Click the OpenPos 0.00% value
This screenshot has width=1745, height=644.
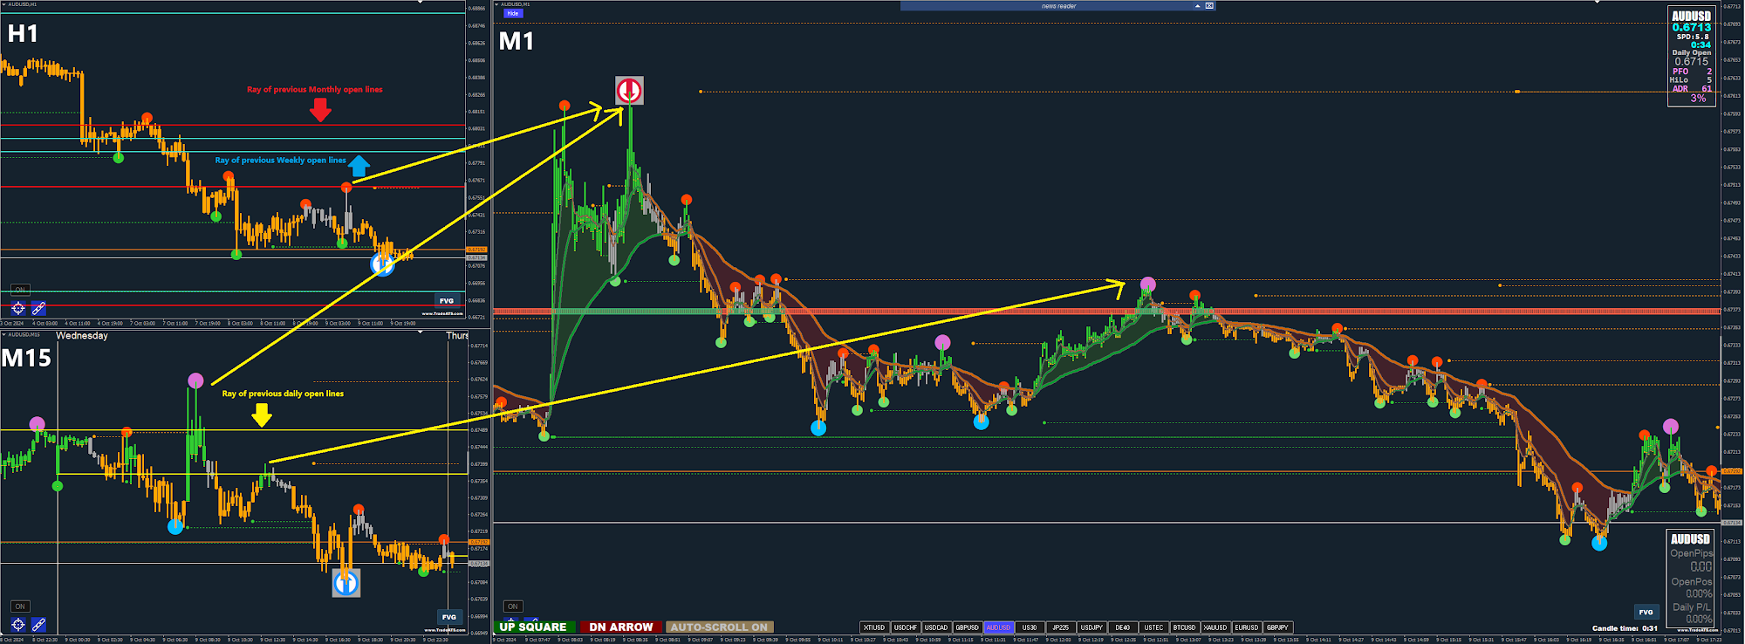[x=1698, y=593]
